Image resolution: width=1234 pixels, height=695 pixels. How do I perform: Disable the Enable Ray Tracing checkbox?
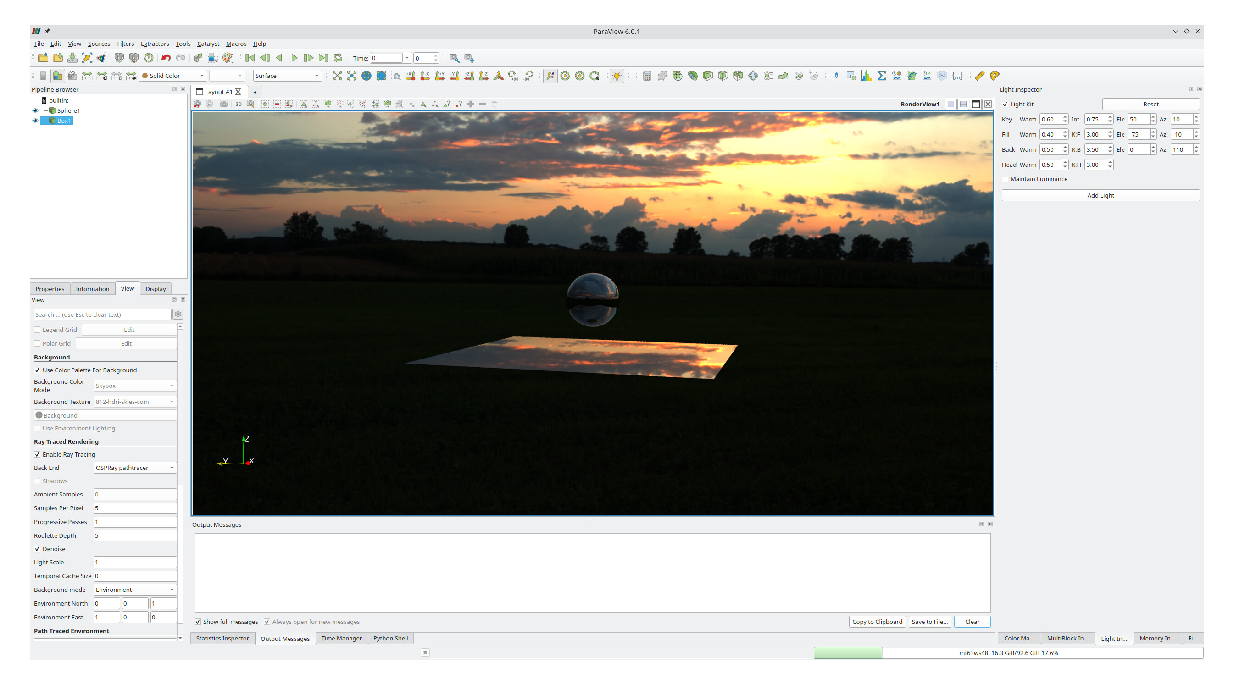click(x=37, y=454)
